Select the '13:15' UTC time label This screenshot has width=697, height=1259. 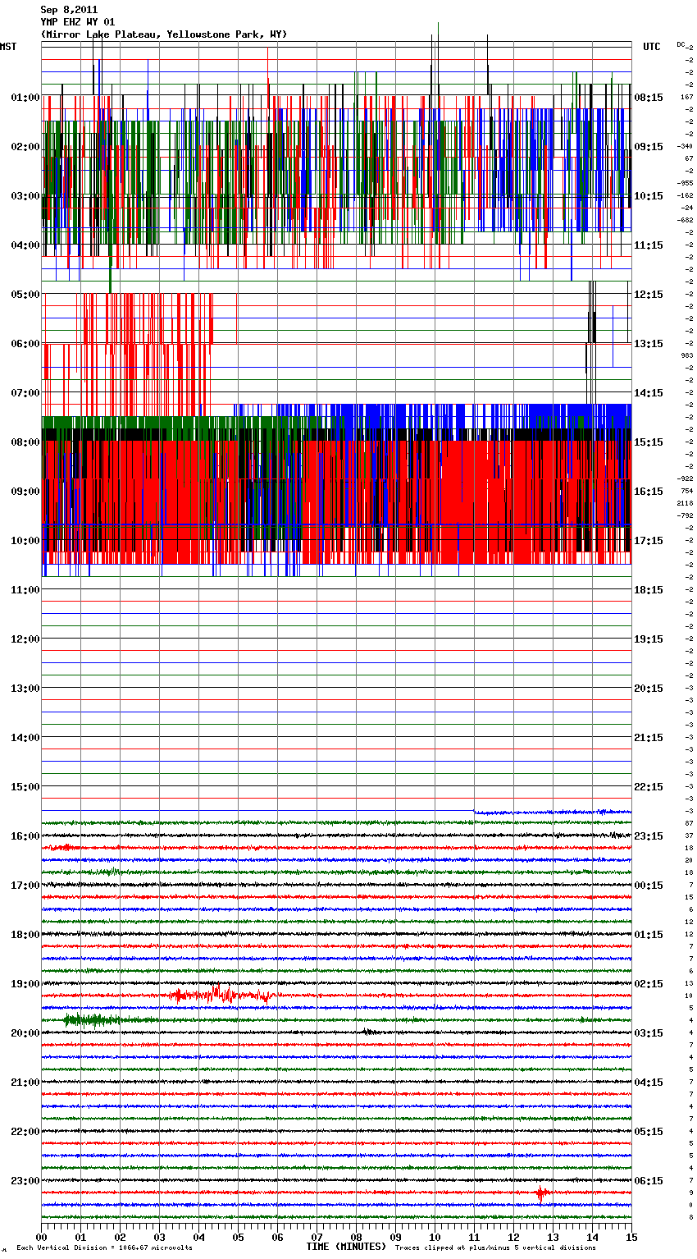click(649, 343)
